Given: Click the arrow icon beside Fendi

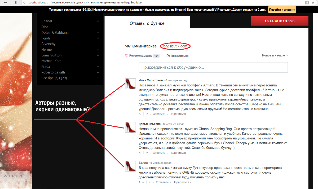Looking at the screenshot, I should click(98, 38).
